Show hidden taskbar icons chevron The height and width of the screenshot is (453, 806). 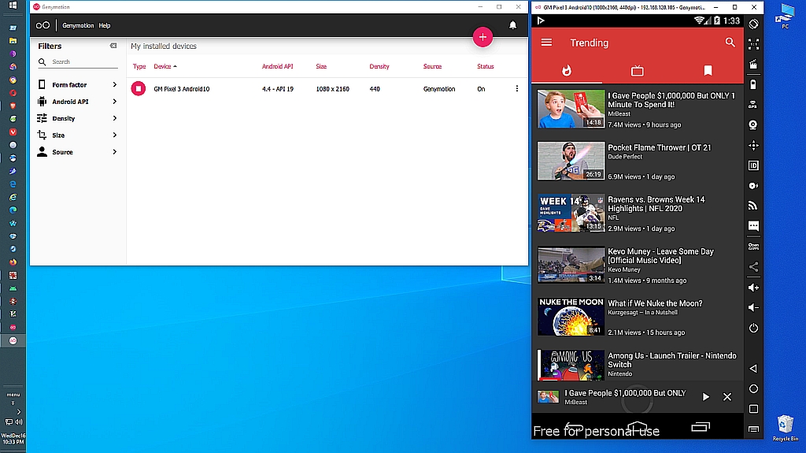click(x=19, y=412)
